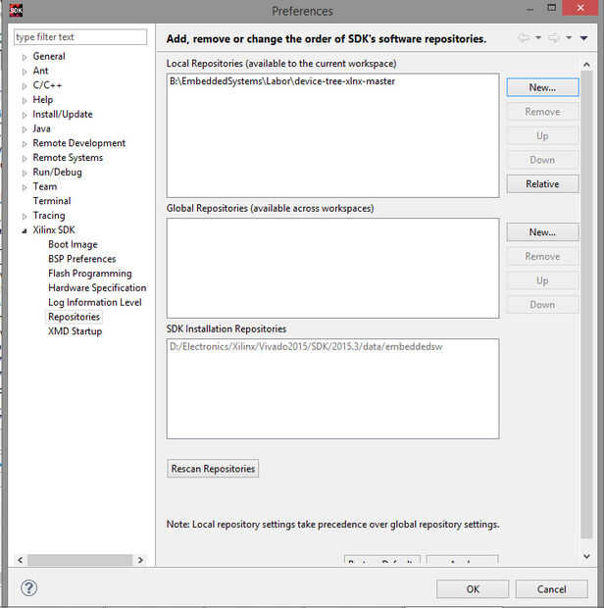Expand the Ant tree node
The image size is (604, 608).
25,72
